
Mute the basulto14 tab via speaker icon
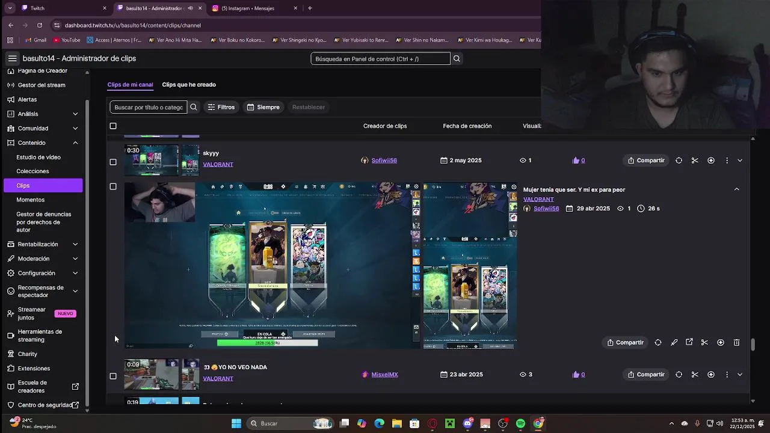click(190, 8)
